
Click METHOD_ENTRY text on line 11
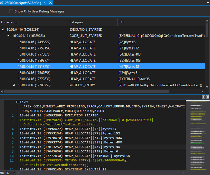tap(77, 160)
